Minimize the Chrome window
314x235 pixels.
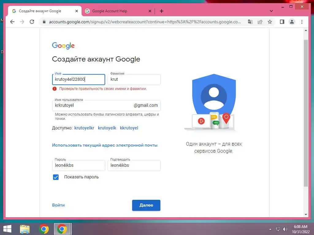[x=282, y=7]
